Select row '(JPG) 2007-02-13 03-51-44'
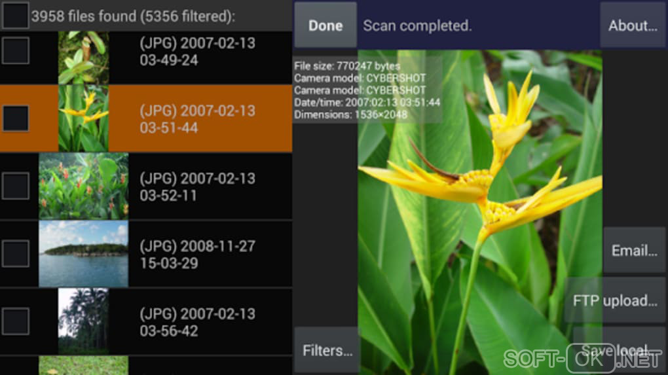 coord(146,118)
